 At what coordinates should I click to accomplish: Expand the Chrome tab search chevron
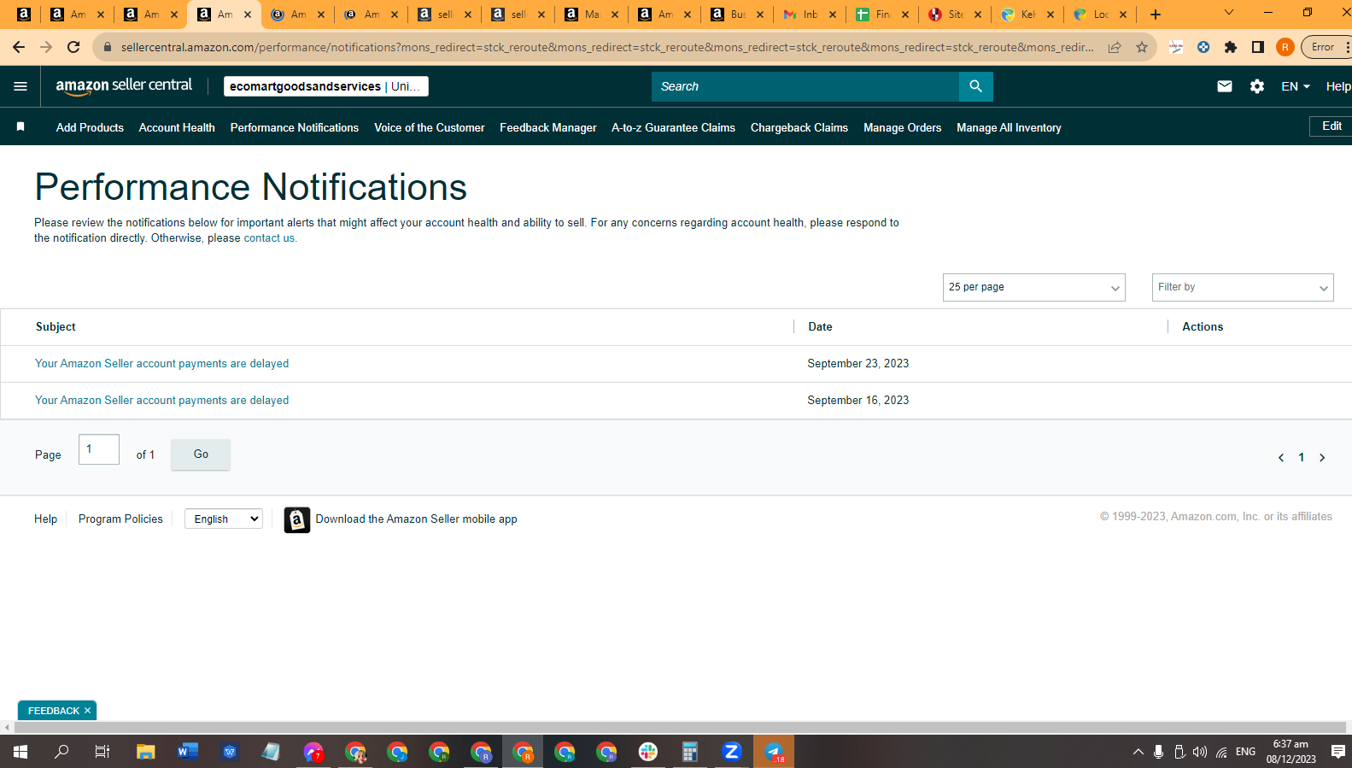1229,13
